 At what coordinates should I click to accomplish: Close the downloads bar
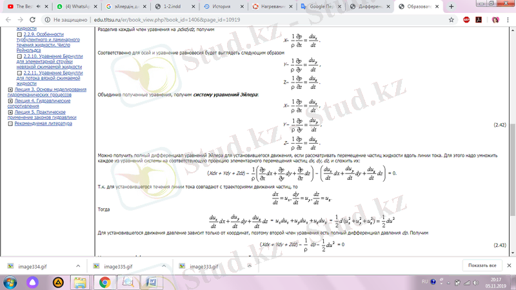click(509, 266)
